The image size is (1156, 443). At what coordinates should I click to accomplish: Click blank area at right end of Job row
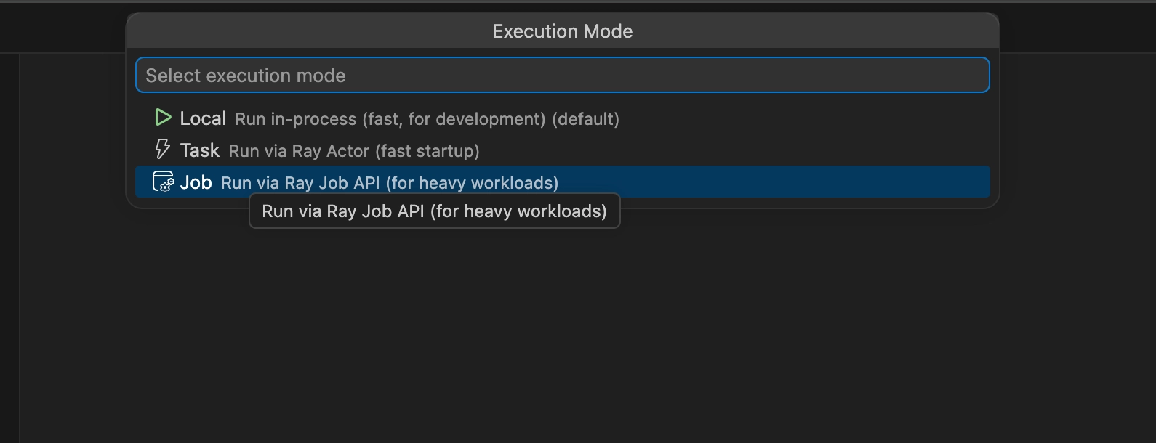[774, 182]
